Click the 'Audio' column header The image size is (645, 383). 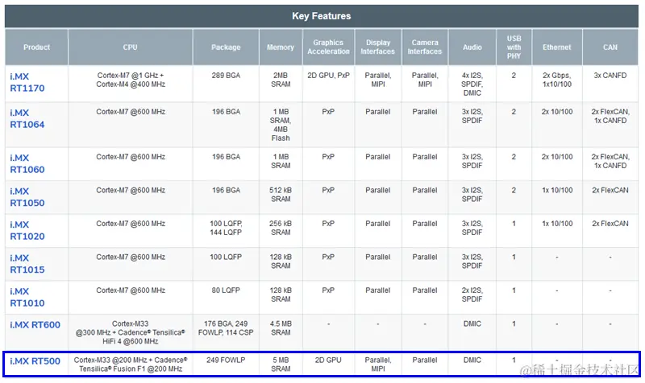tap(472, 47)
